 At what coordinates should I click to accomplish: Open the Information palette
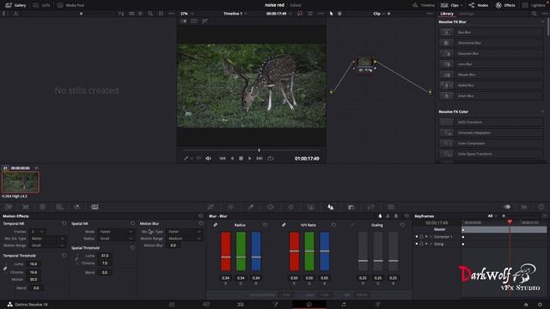[541, 207]
